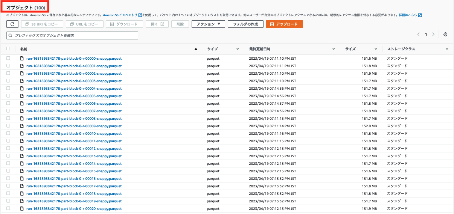The width and height of the screenshot is (454, 214).
Task: Sort by 最終更新日時 column arrow
Action: tap(334, 49)
